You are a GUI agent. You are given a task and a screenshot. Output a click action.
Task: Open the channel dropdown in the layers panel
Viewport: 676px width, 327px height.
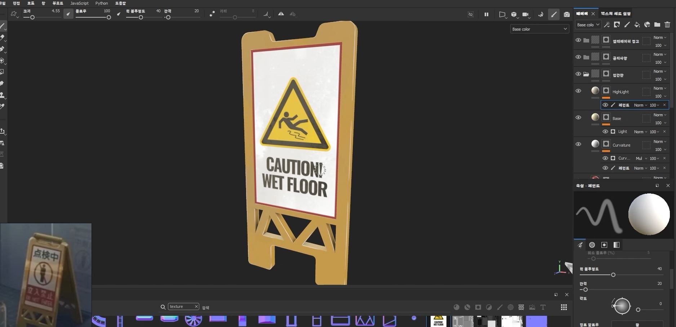(x=588, y=25)
